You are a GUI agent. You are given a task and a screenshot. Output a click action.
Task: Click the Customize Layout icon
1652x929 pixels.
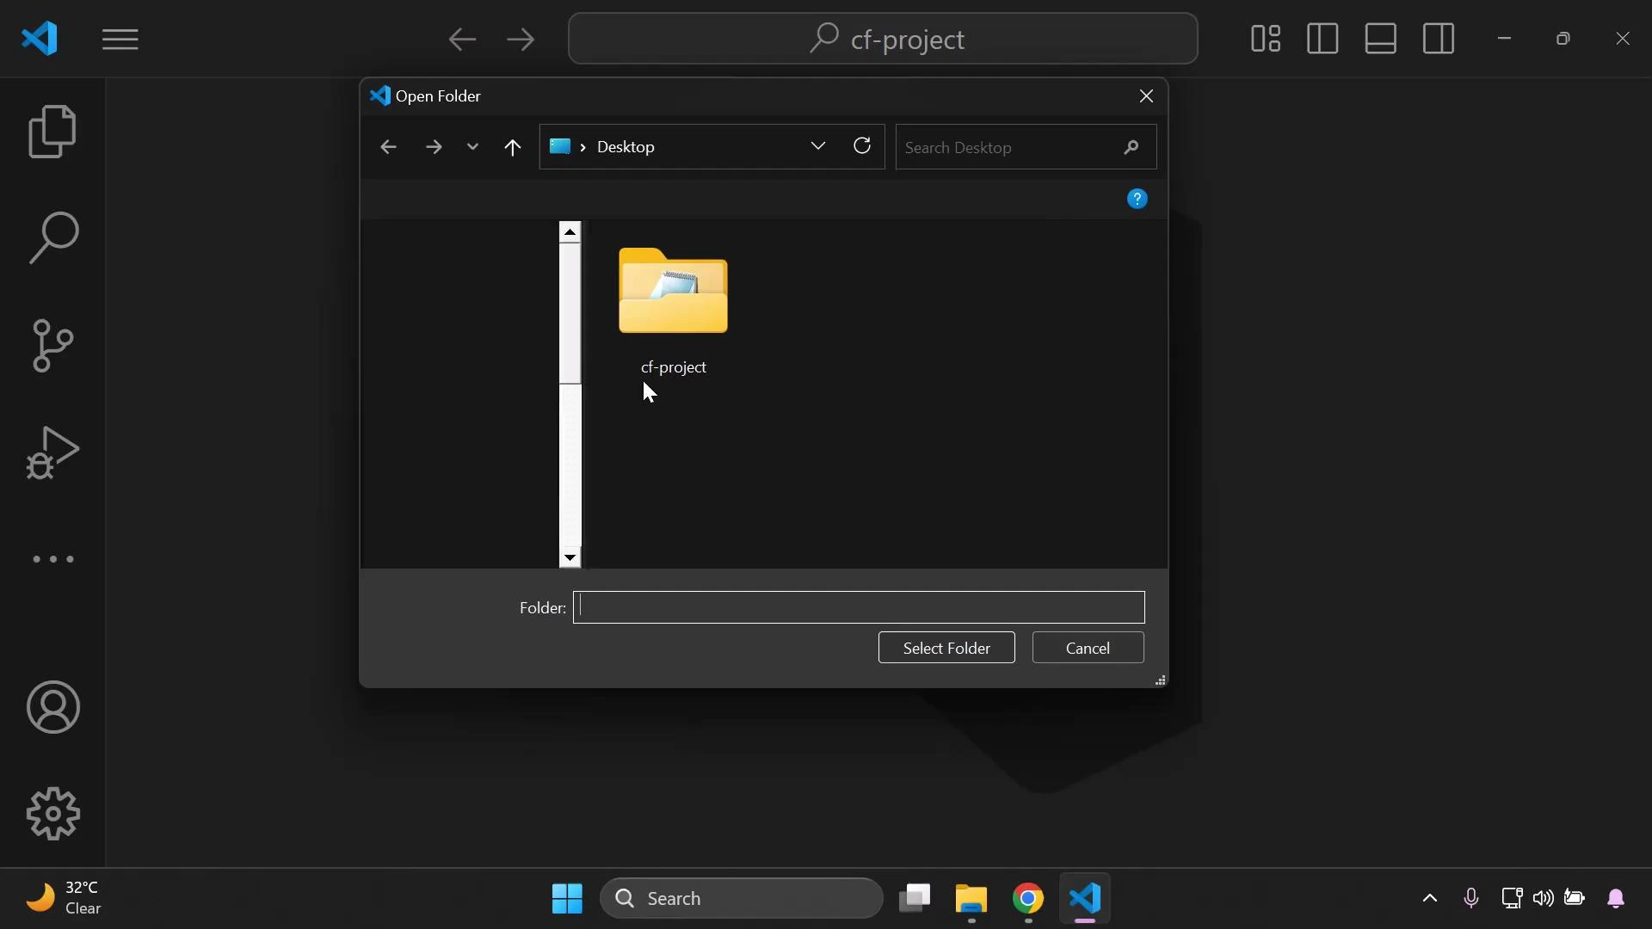tap(1267, 39)
